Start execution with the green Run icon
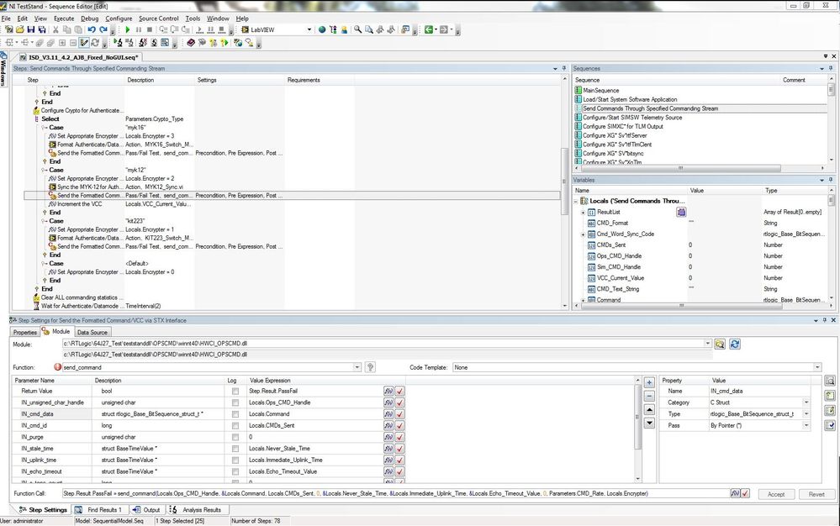This screenshot has height=526, width=840. (128, 30)
